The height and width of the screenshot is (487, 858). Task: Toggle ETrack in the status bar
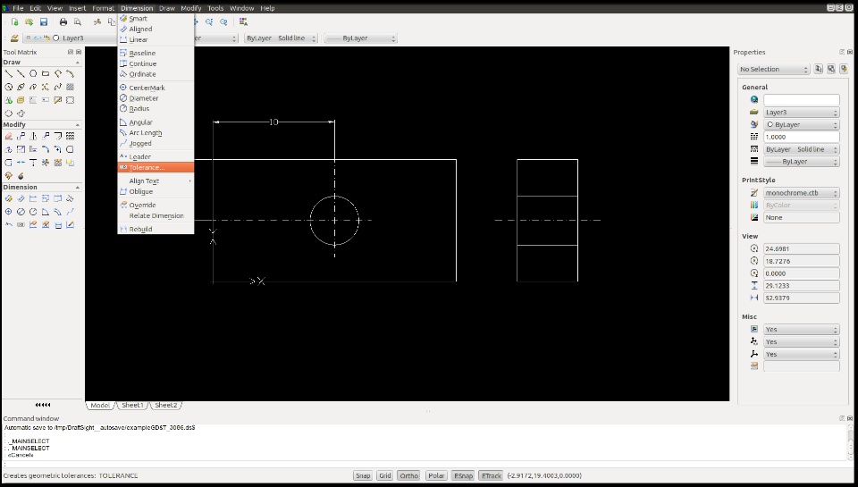click(x=492, y=475)
